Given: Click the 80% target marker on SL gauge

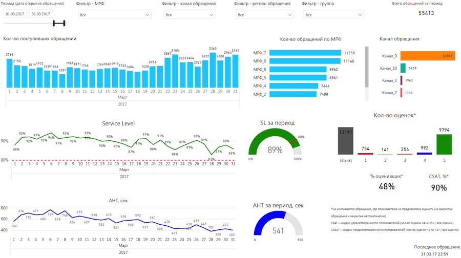Looking at the screenshot, I should [293, 142].
